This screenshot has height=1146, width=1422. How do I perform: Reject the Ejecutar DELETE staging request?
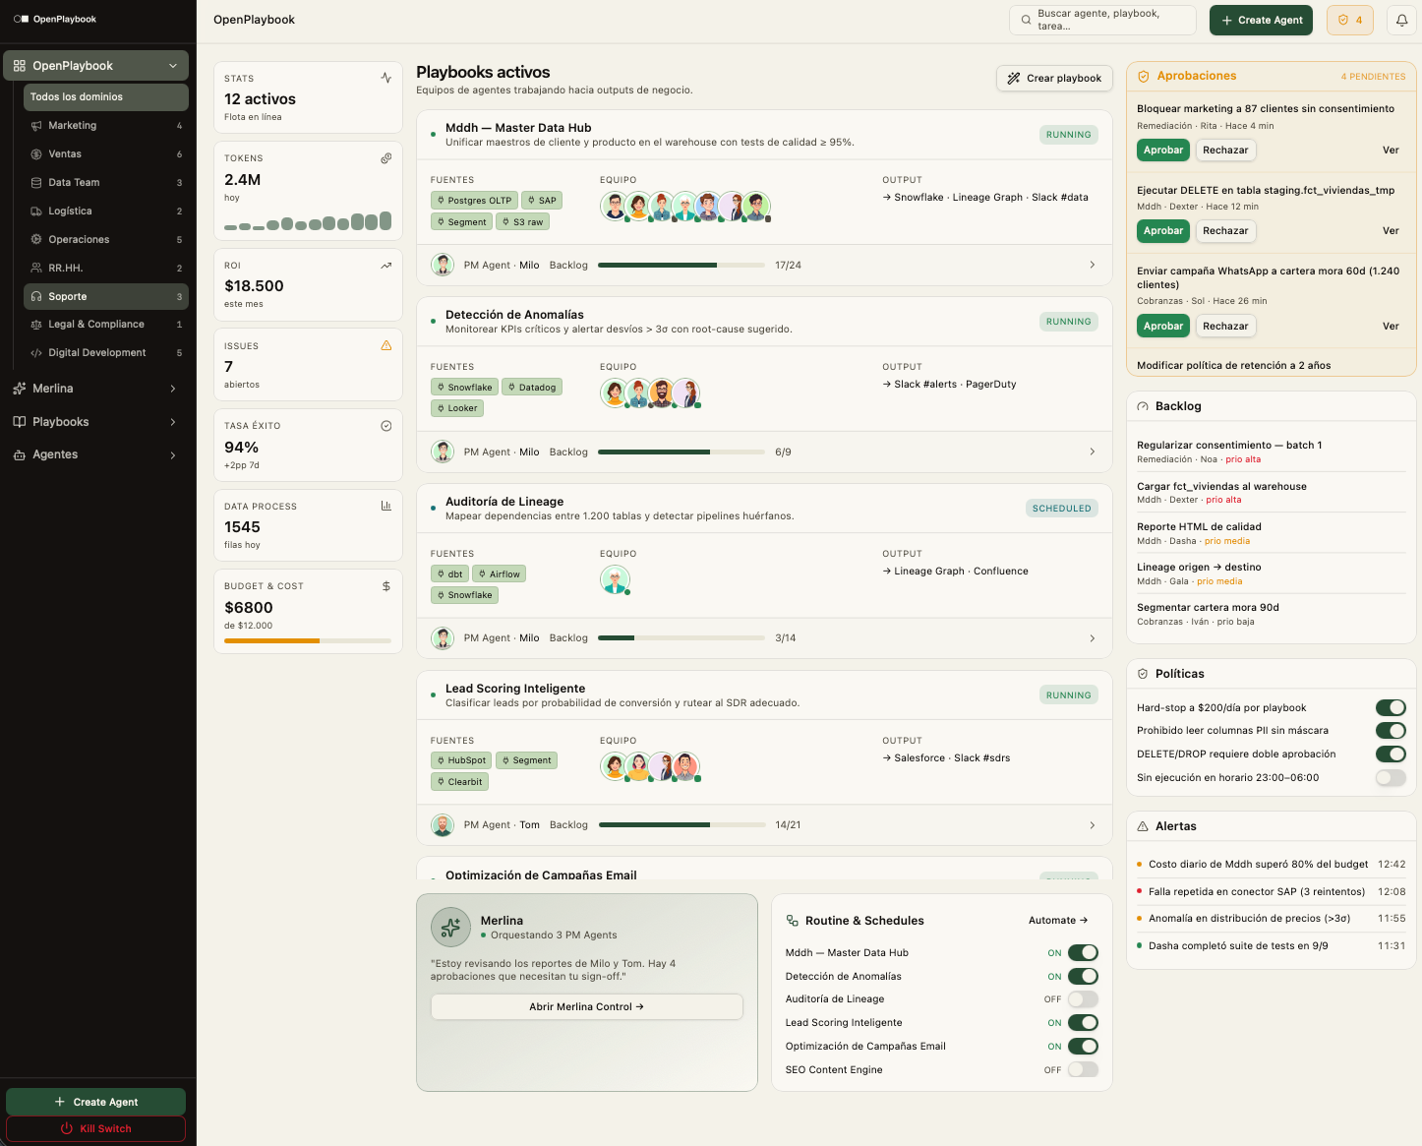tap(1225, 231)
